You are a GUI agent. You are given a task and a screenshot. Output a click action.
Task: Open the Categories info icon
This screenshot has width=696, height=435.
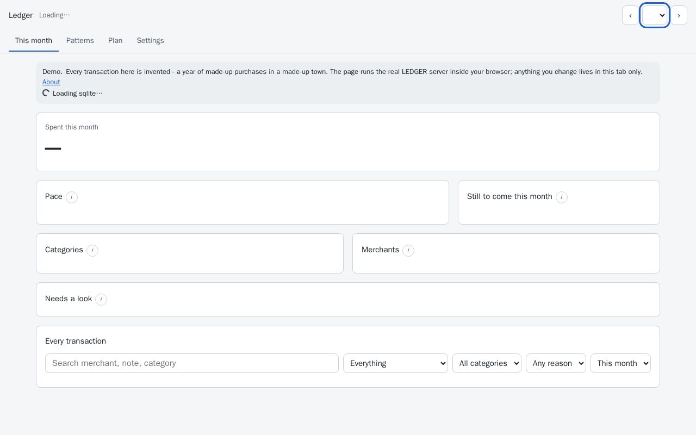click(92, 251)
